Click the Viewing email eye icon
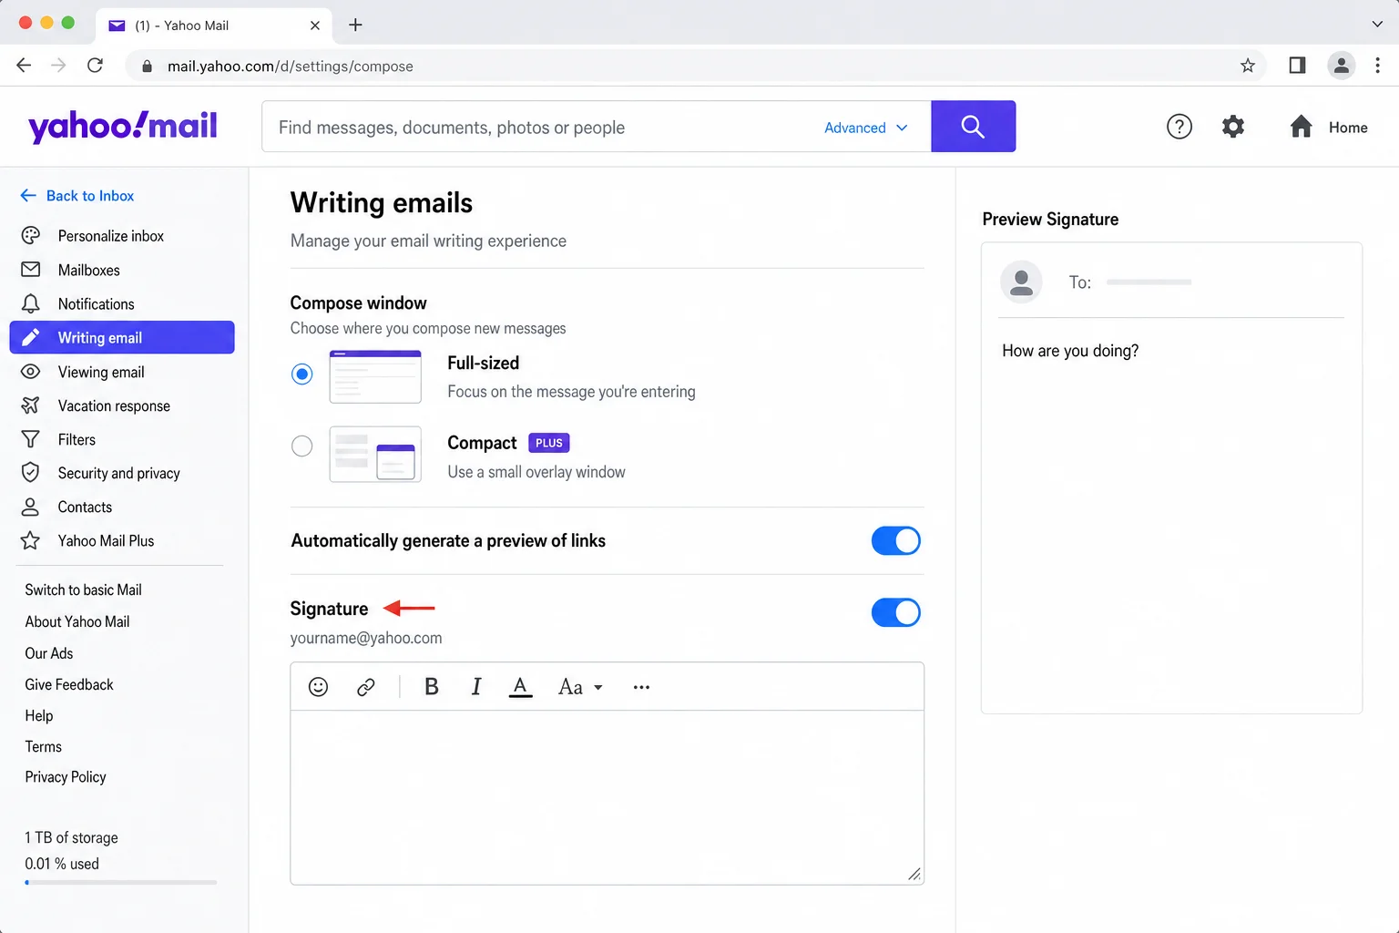The image size is (1399, 933). tap(30, 372)
